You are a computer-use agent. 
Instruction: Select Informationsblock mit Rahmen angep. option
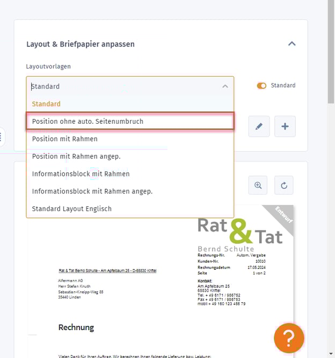coord(92,191)
